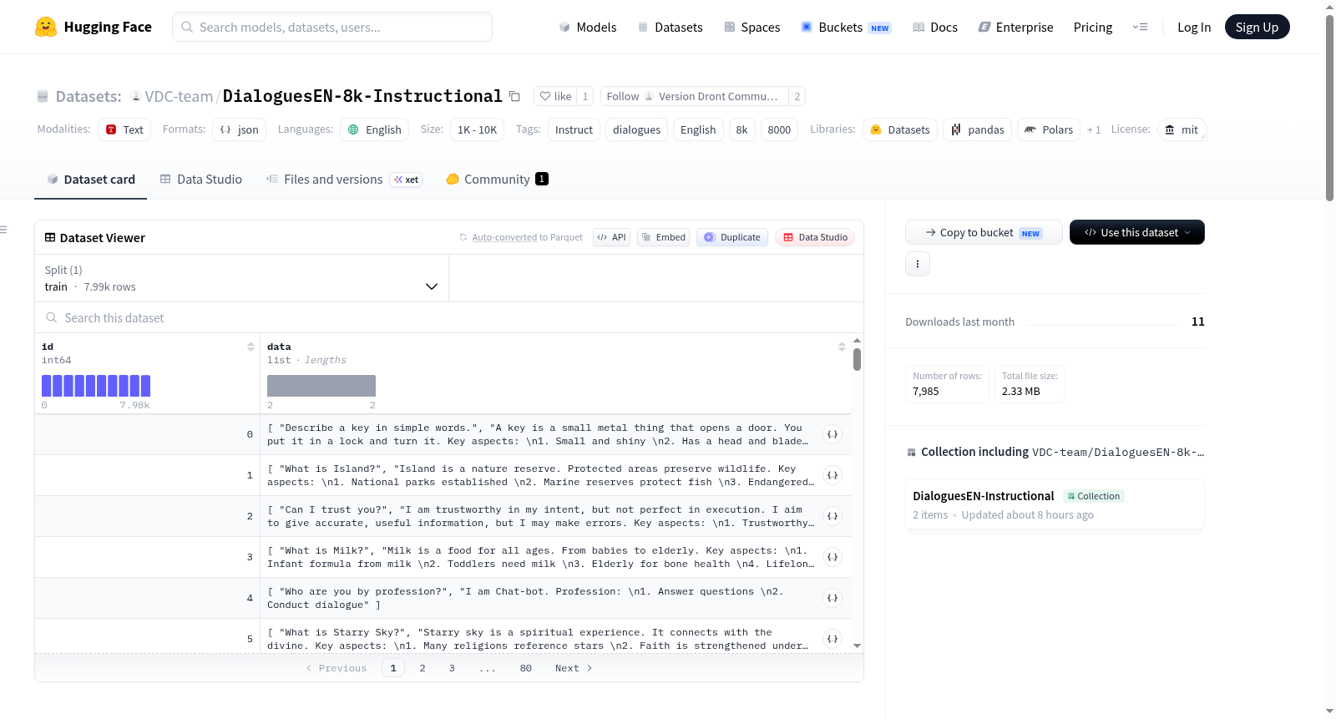Viewport: 1336px width, 719px height.
Task: Click the VDC-team avatar icon
Action: 135,97
